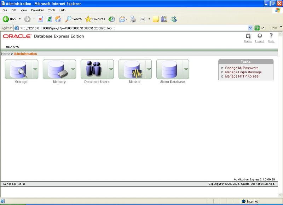The height and width of the screenshot is (205, 283).
Task: Expand the Monitor dropdown arrow
Action: (x=149, y=69)
